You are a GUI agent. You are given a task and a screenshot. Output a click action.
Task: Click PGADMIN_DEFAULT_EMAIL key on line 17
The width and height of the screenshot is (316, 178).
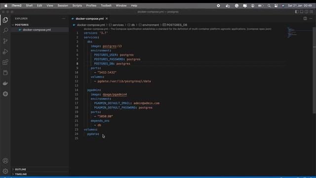pyautogui.click(x=112, y=103)
